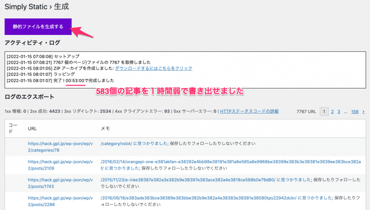Open the /2016/06/18/ tps22942dckr found-on link
Image resolution: width=370 pixels, height=210 pixels.
coord(216,198)
